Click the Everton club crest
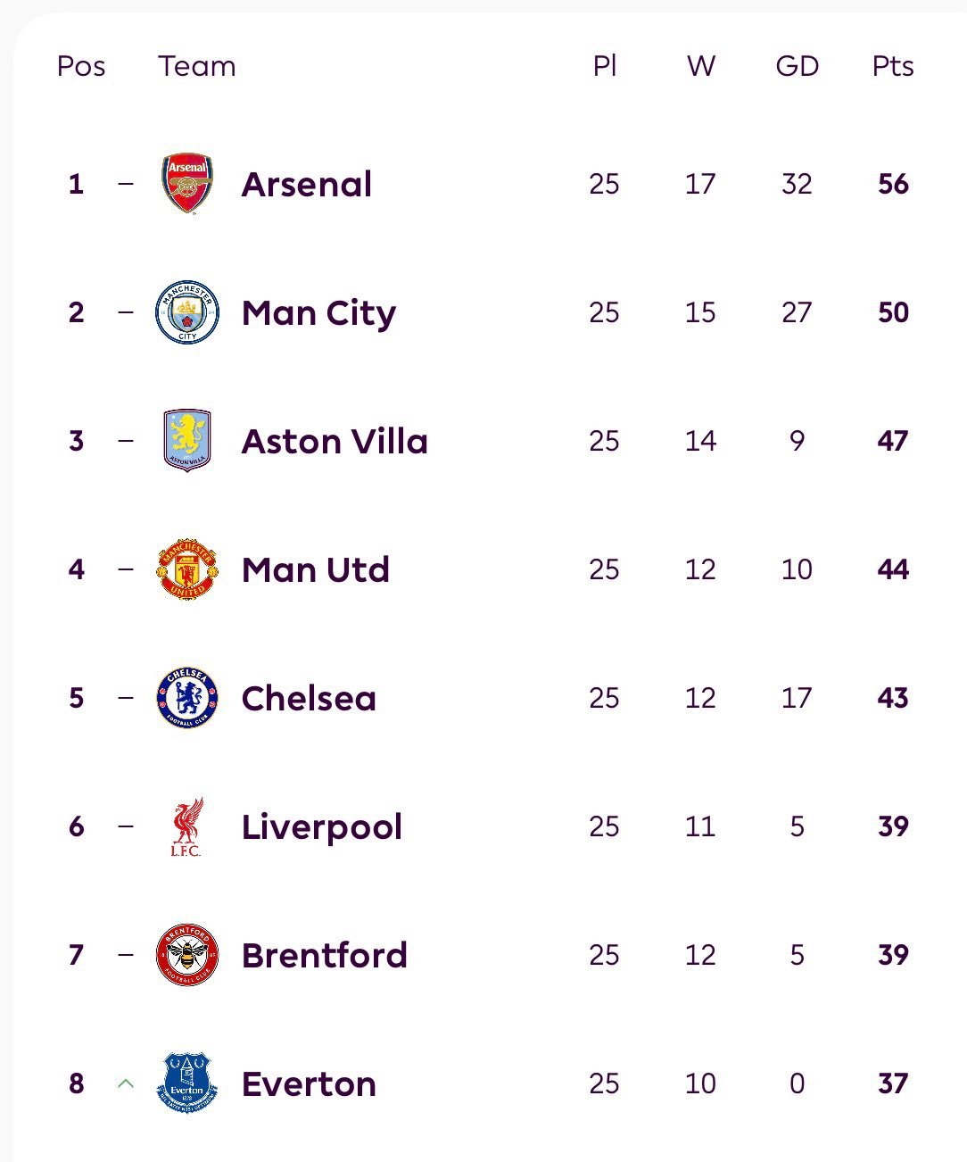The width and height of the screenshot is (967, 1162). [x=187, y=1083]
